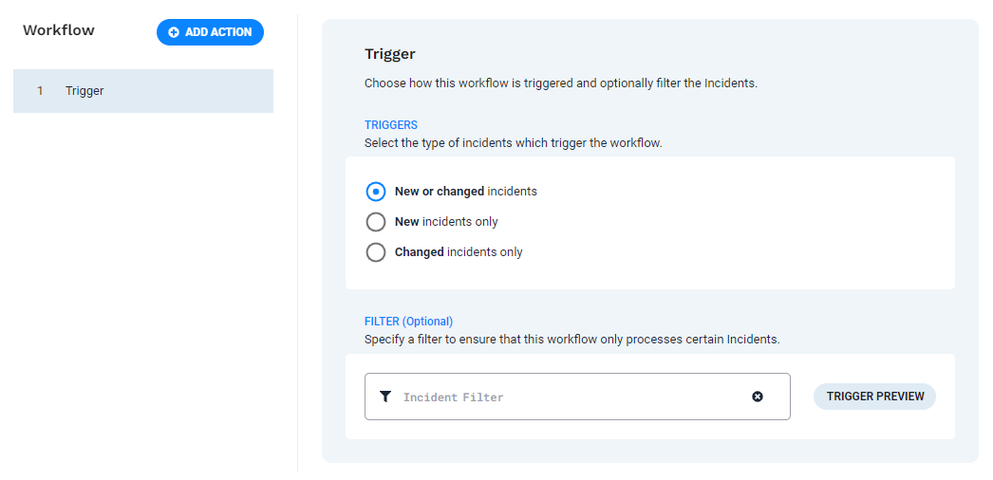The width and height of the screenshot is (993, 480).
Task: Click step number 1 in the workflow list
Action: click(x=40, y=91)
